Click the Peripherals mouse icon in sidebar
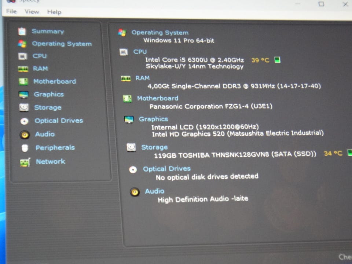 pos(25,148)
